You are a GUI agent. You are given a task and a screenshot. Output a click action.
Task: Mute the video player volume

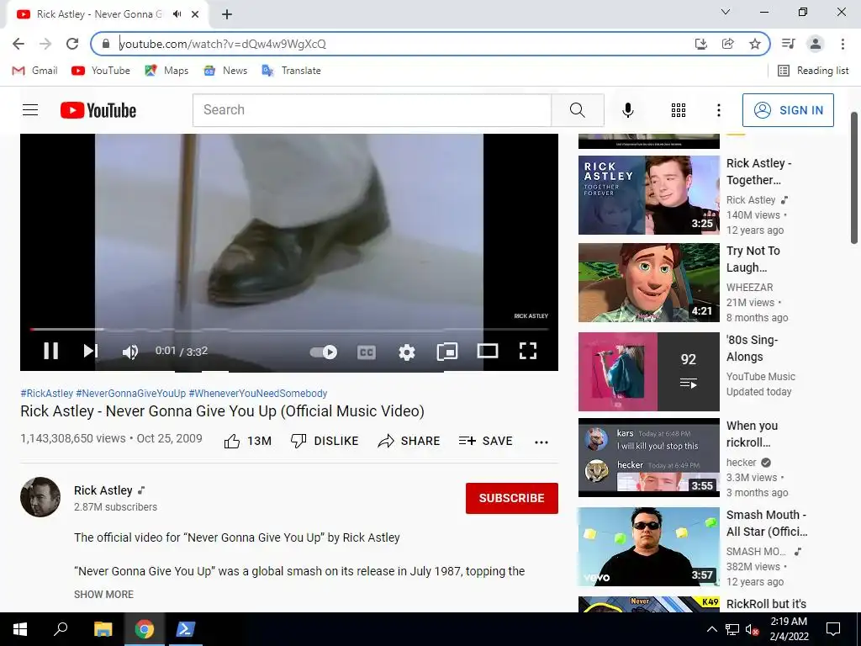point(130,352)
